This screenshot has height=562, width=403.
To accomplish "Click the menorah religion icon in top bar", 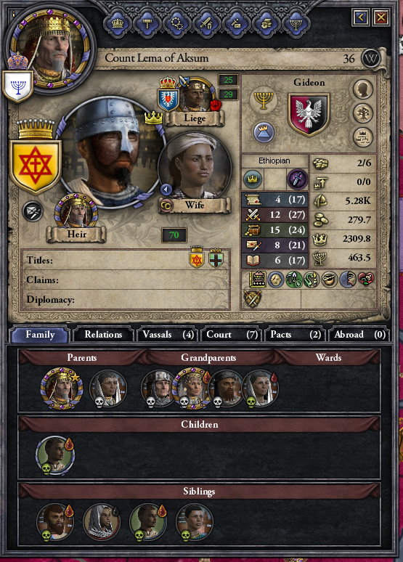I will click(x=296, y=24).
